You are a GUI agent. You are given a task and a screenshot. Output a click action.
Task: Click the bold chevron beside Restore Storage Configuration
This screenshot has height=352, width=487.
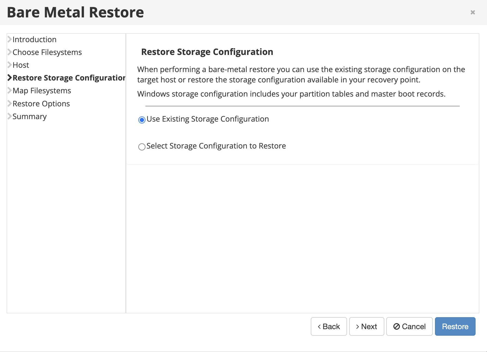click(x=10, y=78)
